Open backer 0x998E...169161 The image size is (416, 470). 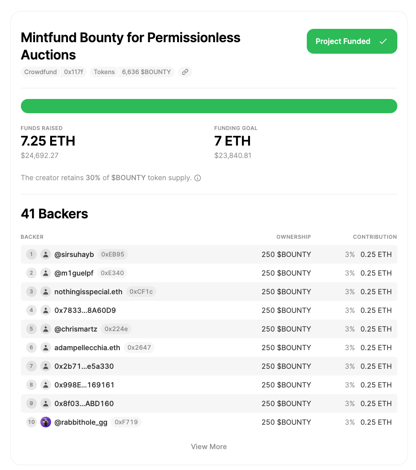point(84,385)
